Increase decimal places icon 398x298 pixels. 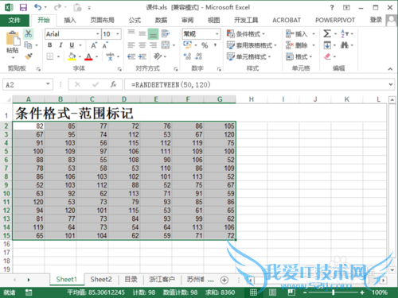[187, 56]
